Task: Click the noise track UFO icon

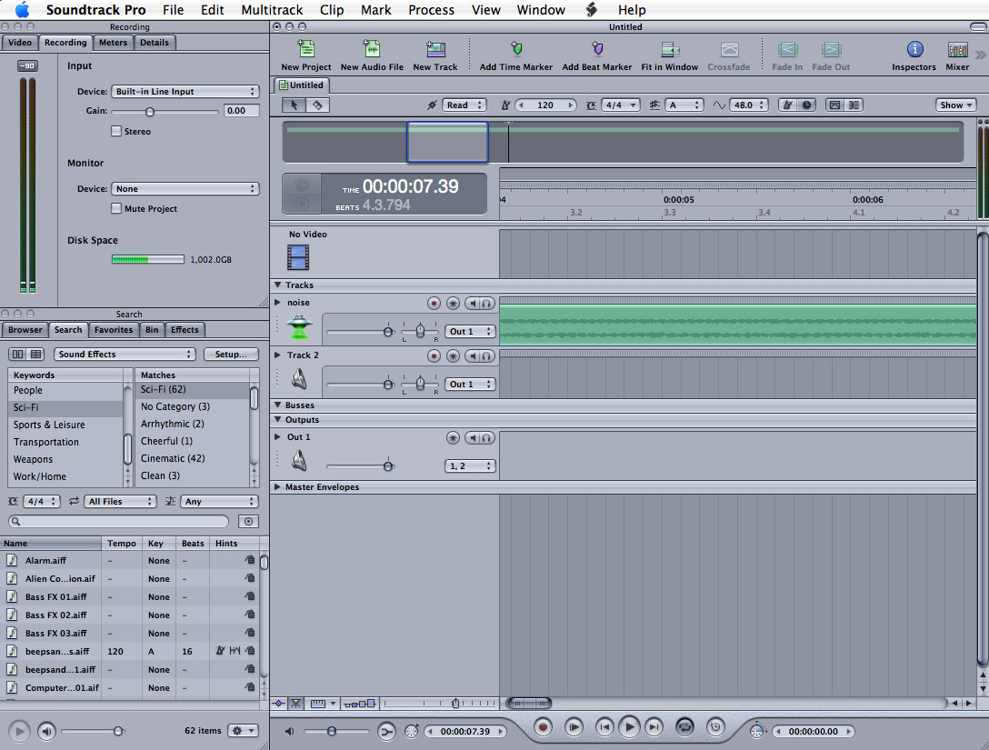Action: click(x=299, y=326)
